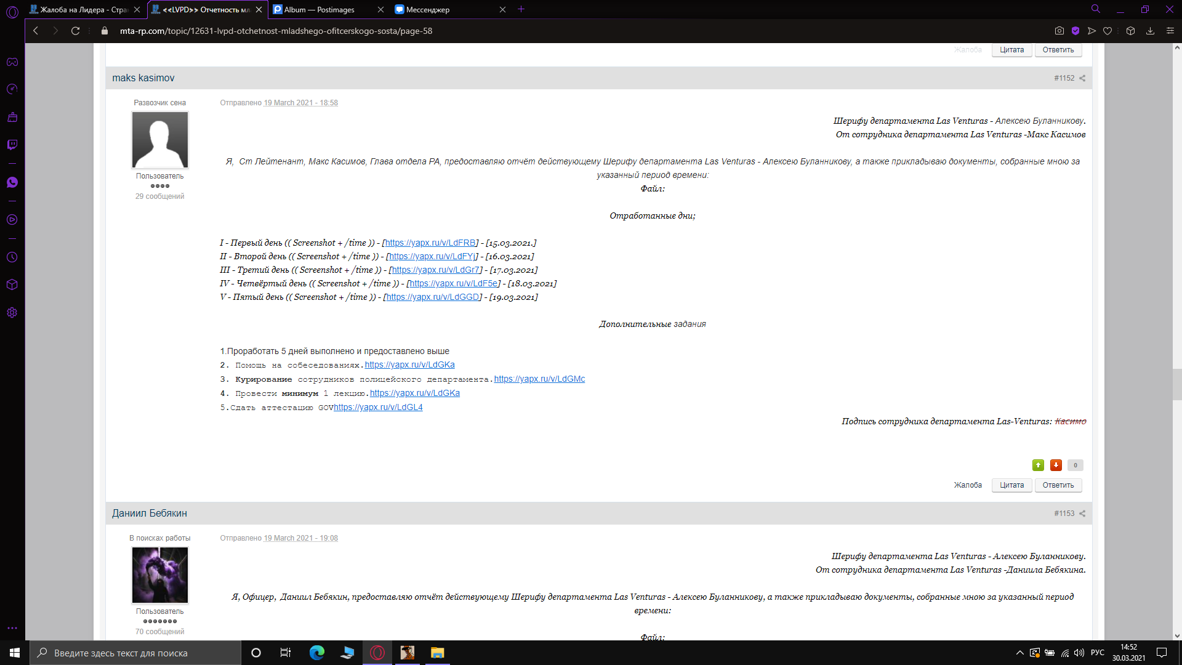The height and width of the screenshot is (665, 1182).
Task: Click Ответить button under maks kasimov's post
Action: click(1058, 485)
